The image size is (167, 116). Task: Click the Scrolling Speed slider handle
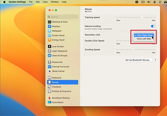coord(133,50)
